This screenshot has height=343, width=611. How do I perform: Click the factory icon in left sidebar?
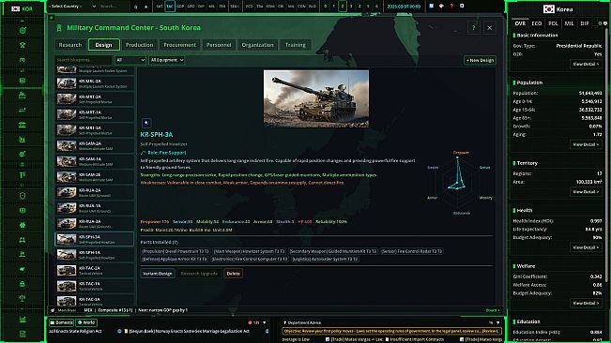[23, 95]
